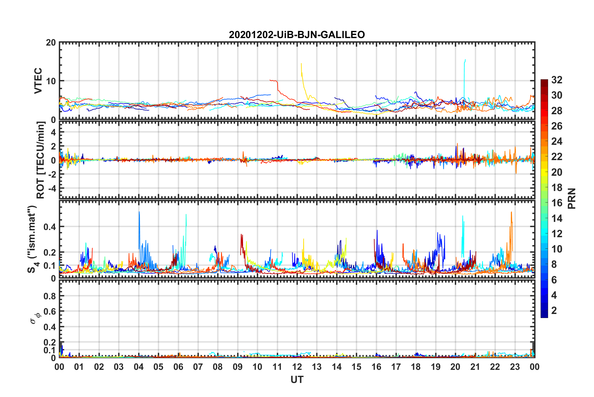Click colorbar tick label 28
Screen dimensions: 594x397
557,111
